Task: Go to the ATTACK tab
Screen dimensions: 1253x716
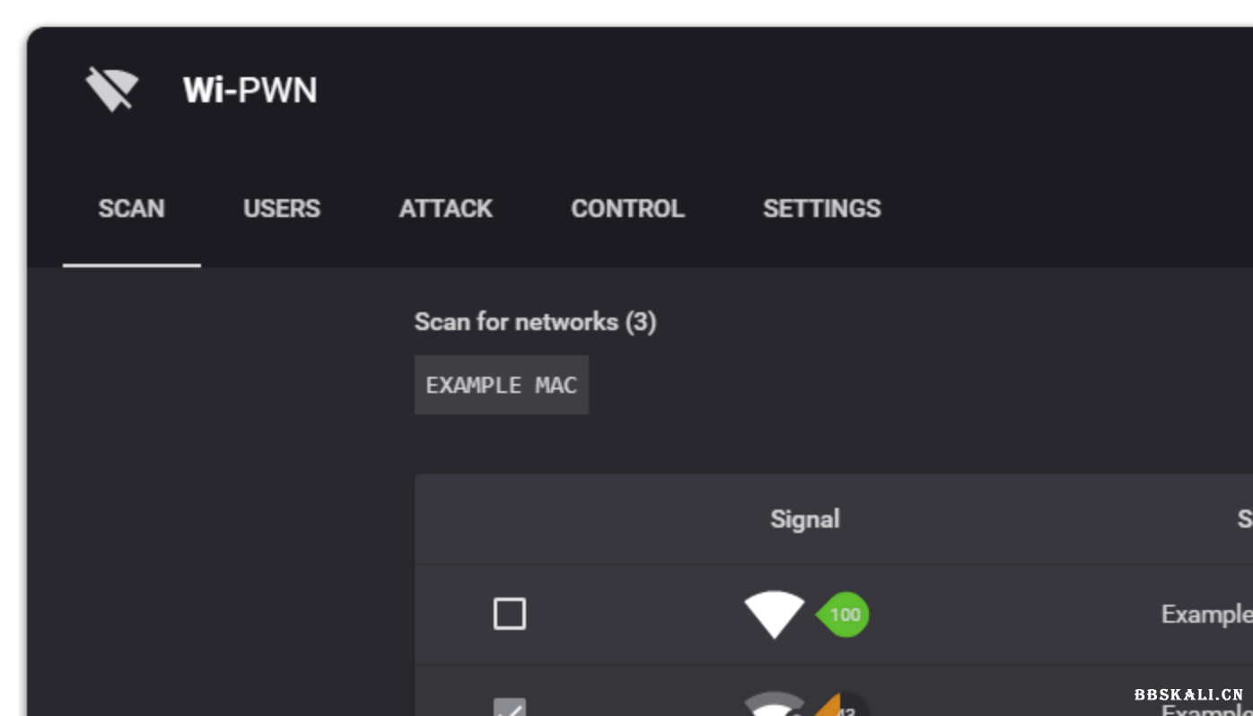Action: click(x=445, y=209)
